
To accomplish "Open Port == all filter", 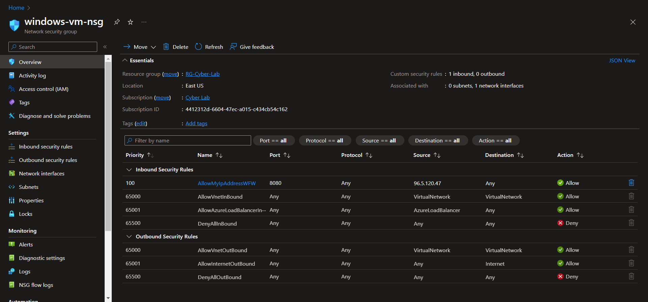I will click(x=273, y=140).
